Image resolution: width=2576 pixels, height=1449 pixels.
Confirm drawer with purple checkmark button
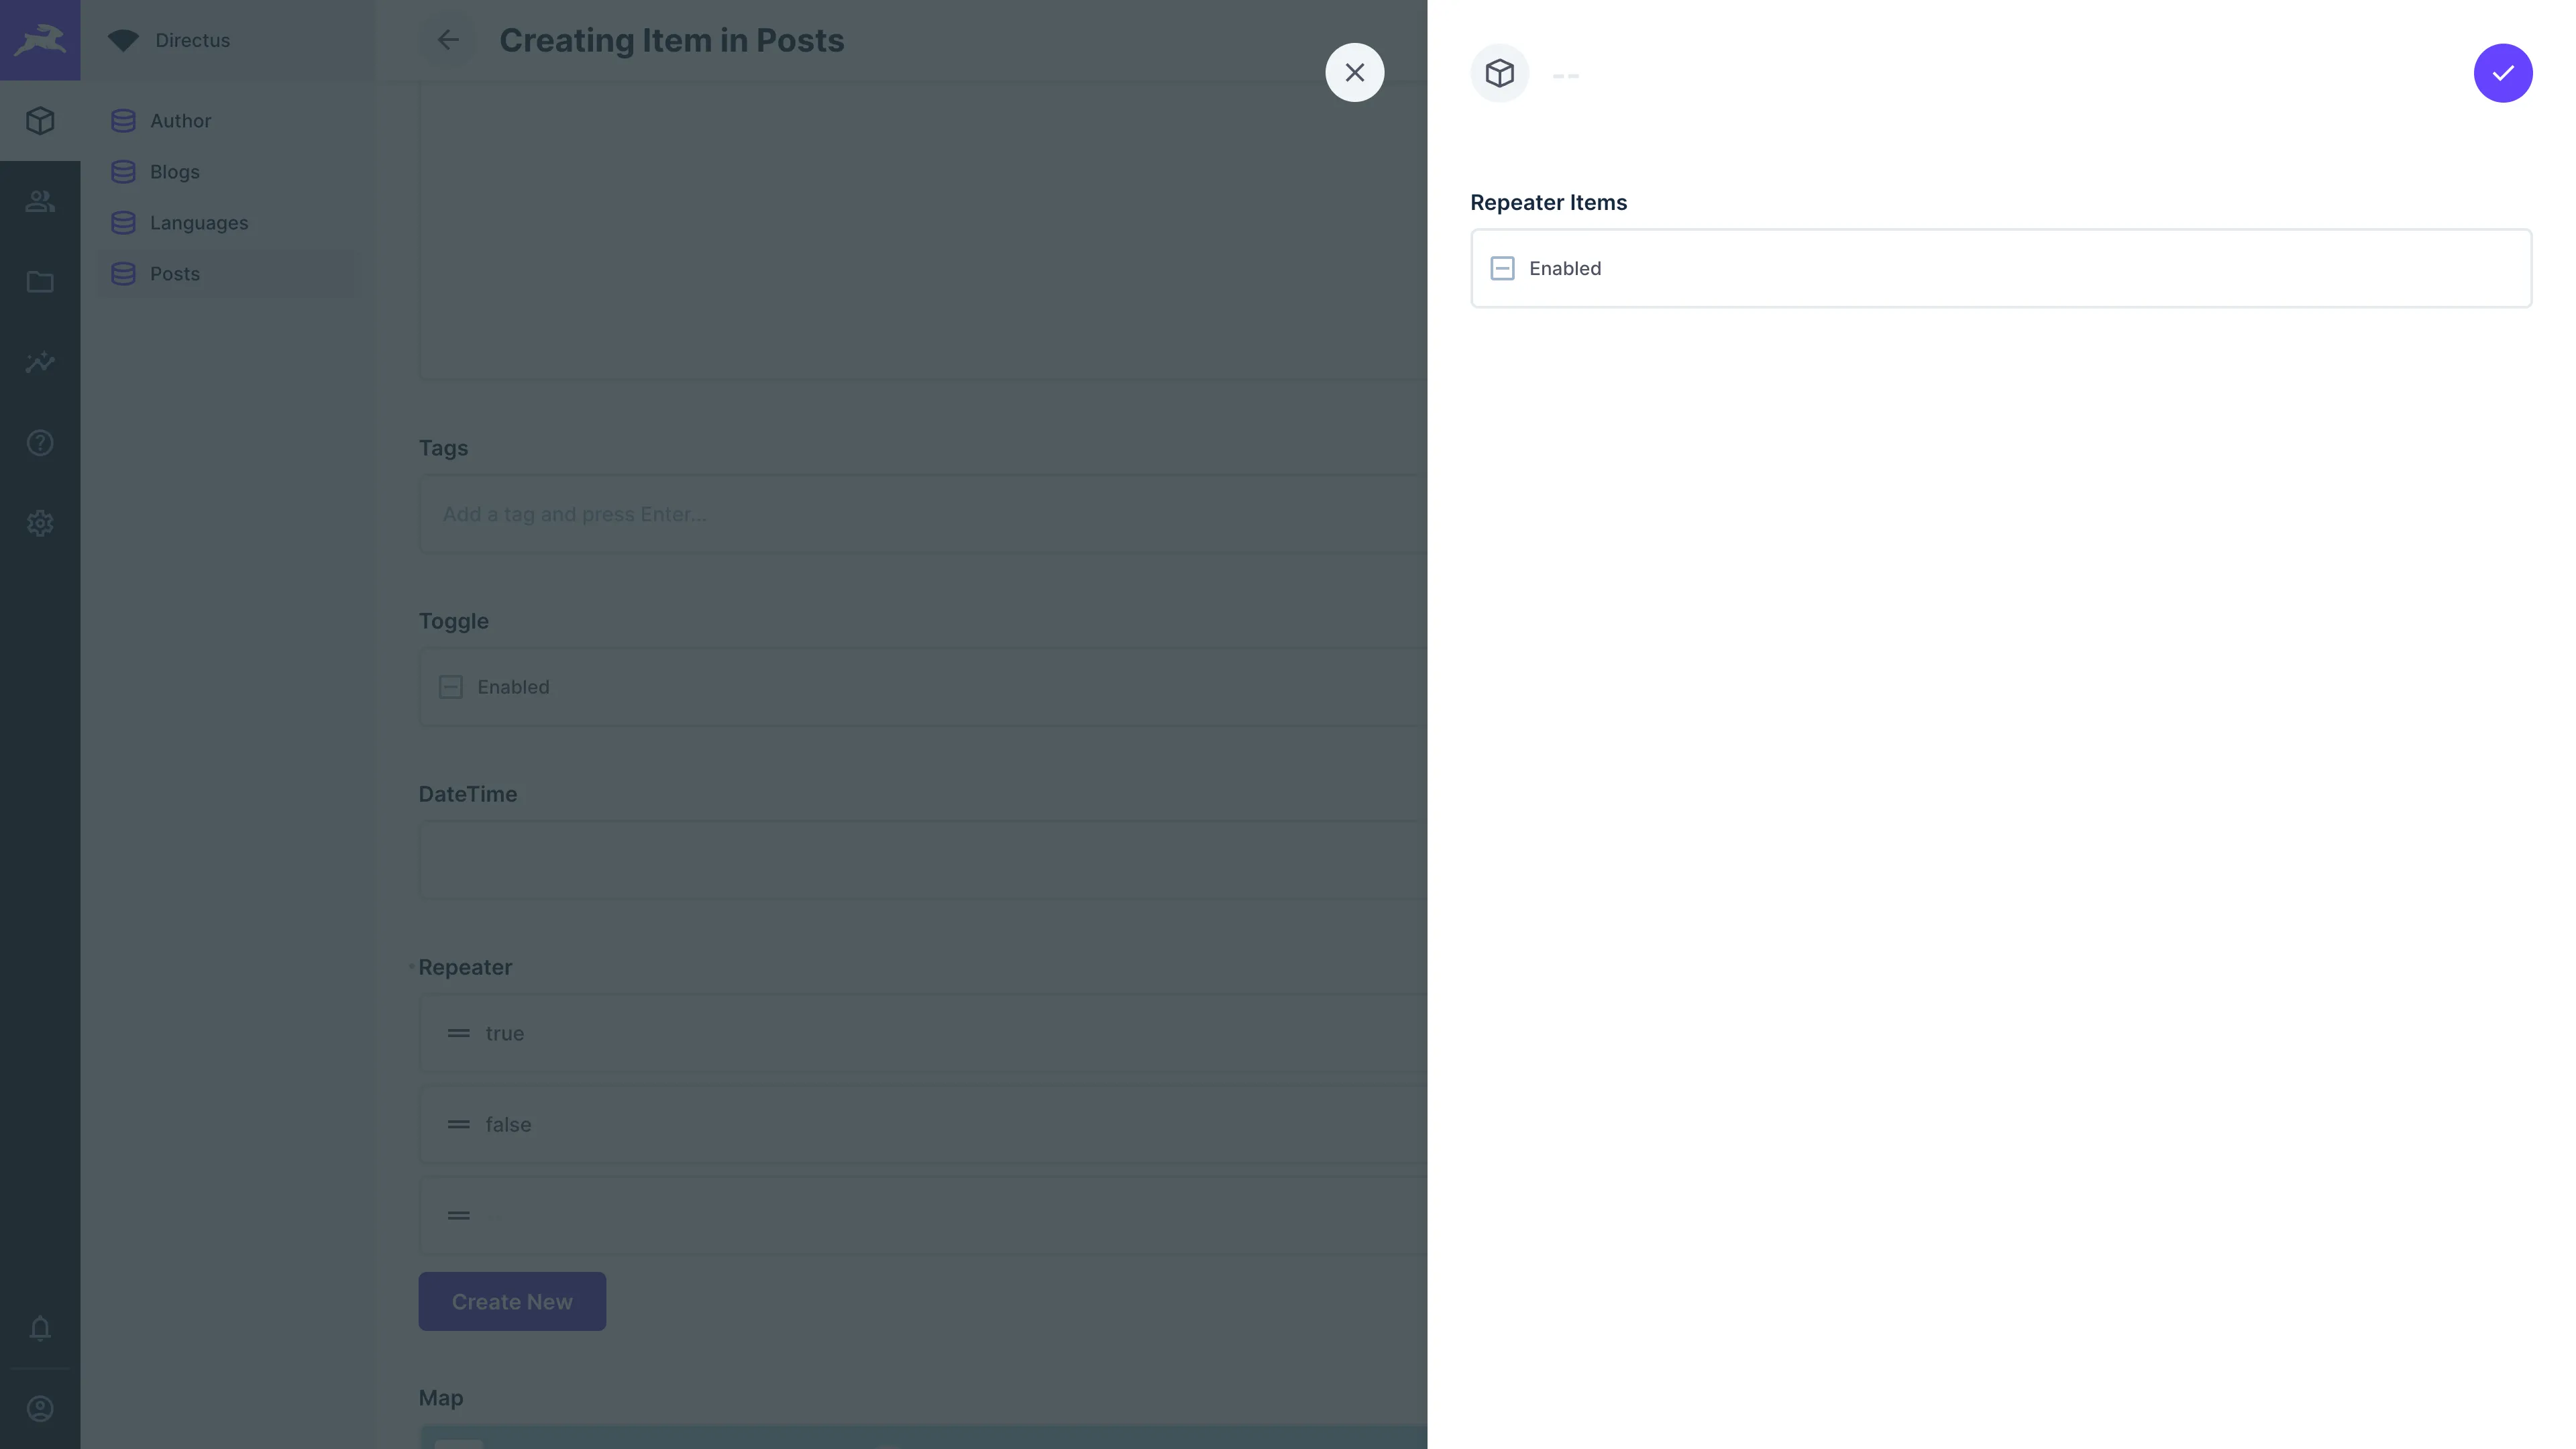click(2502, 73)
